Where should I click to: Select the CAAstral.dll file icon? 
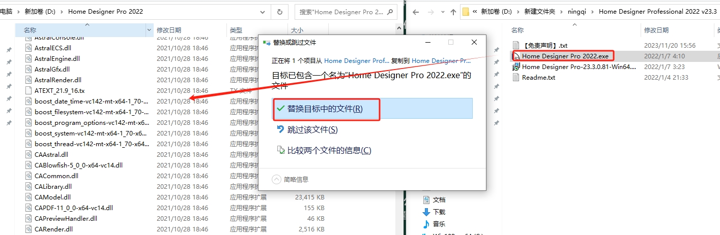[x=29, y=155]
